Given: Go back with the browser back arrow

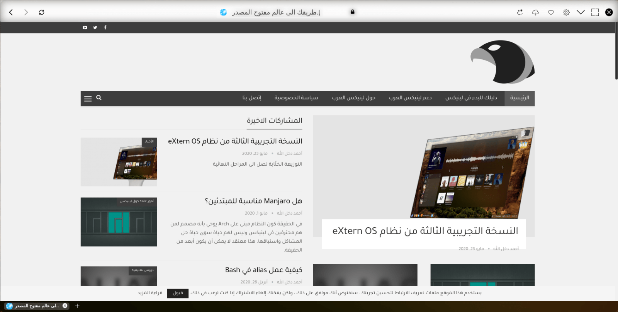Looking at the screenshot, I should point(11,12).
